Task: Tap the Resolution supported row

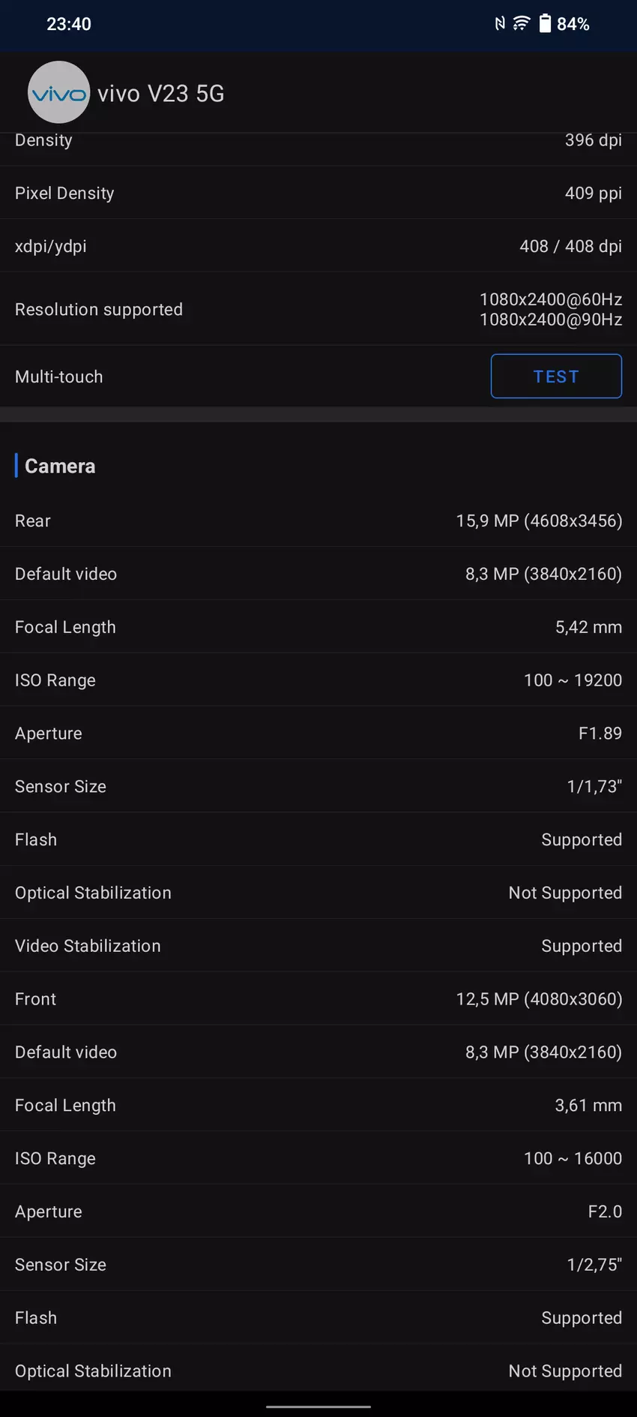Action: click(x=318, y=309)
